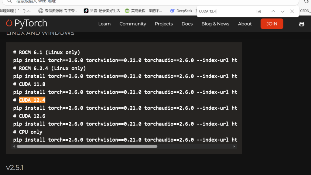Open the Docs menu
This screenshot has width=311, height=175.
click(x=187, y=24)
